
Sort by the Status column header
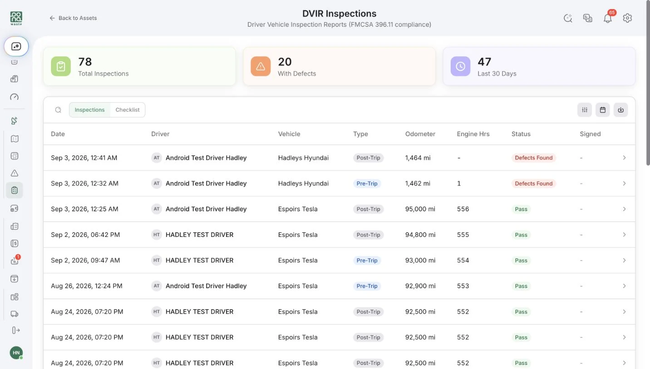521,134
